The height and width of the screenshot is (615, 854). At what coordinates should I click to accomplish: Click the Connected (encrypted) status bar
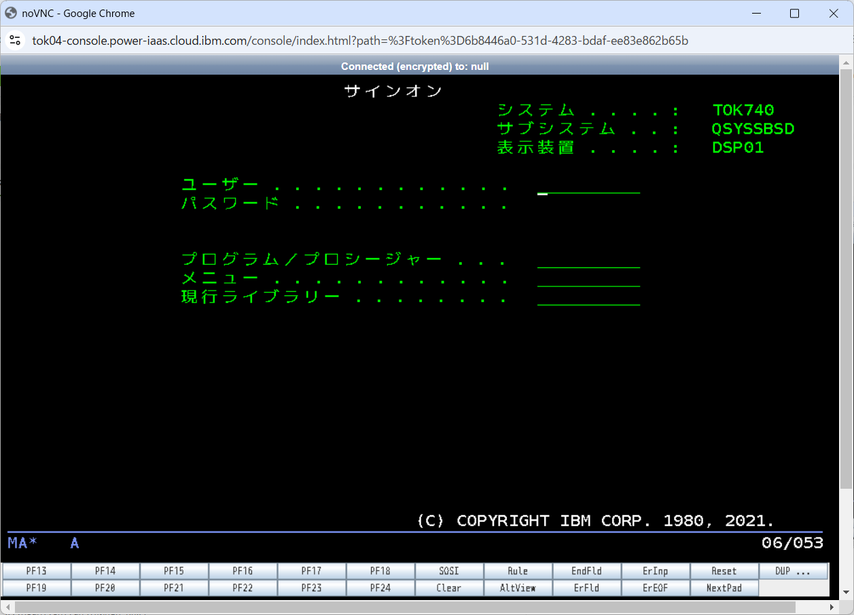tap(415, 66)
